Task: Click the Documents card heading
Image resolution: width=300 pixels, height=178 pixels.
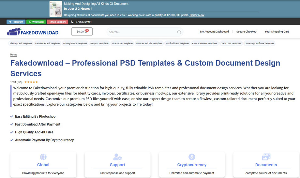Action: click(x=266, y=165)
